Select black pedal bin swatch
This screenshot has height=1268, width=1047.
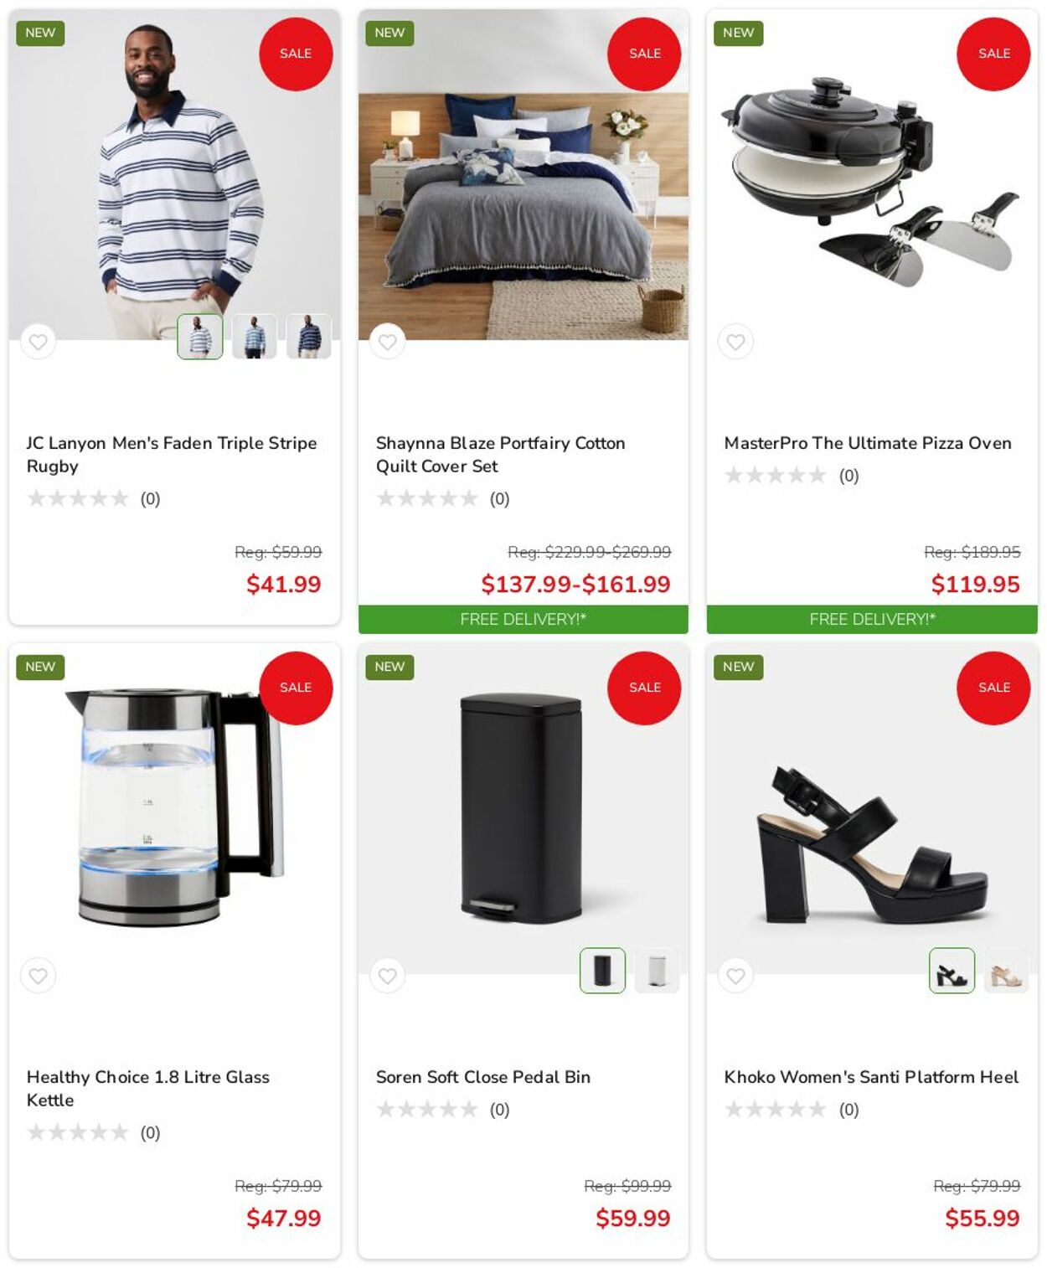click(x=603, y=971)
